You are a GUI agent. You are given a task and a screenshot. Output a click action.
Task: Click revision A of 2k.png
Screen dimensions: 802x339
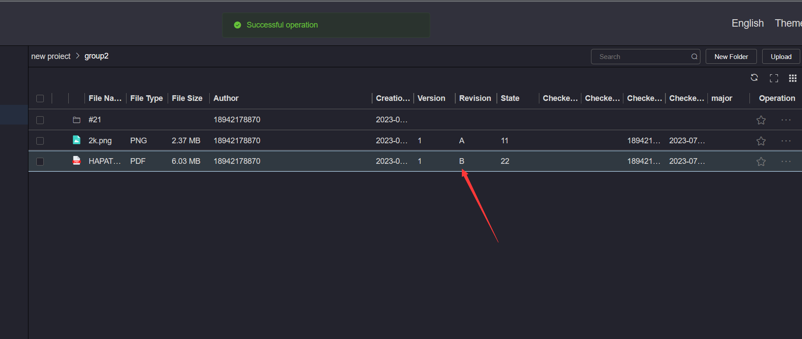coord(461,141)
